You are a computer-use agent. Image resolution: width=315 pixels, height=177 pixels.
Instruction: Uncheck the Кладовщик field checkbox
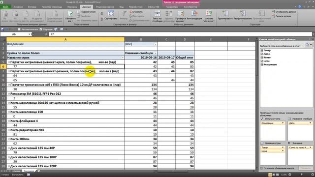point(262,64)
